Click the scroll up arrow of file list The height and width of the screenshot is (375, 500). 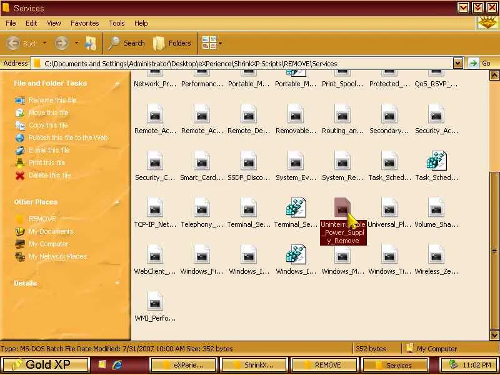494,75
